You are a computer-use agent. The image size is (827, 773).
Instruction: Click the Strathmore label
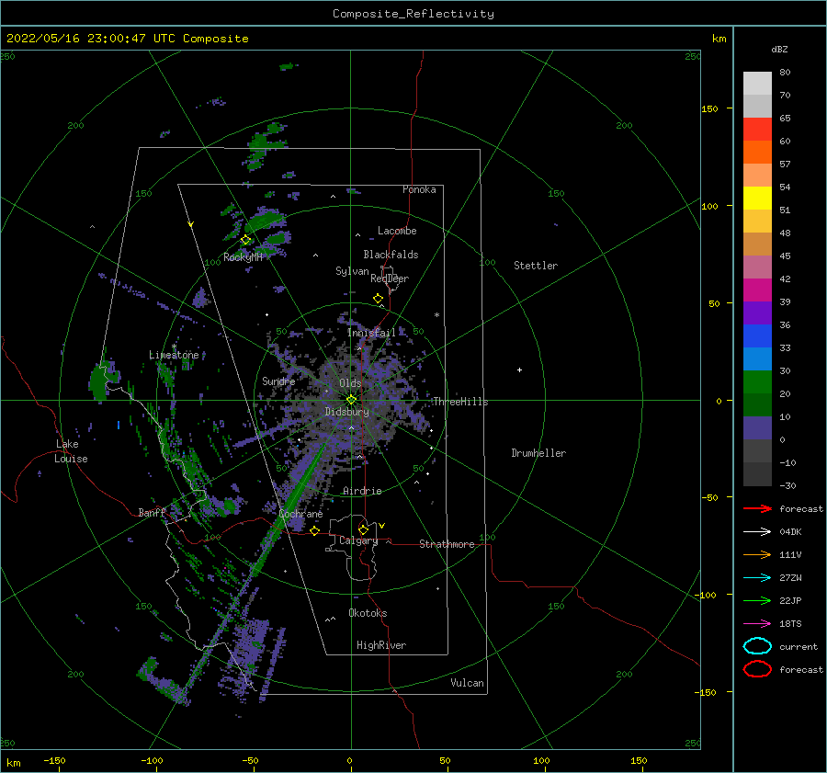(447, 544)
